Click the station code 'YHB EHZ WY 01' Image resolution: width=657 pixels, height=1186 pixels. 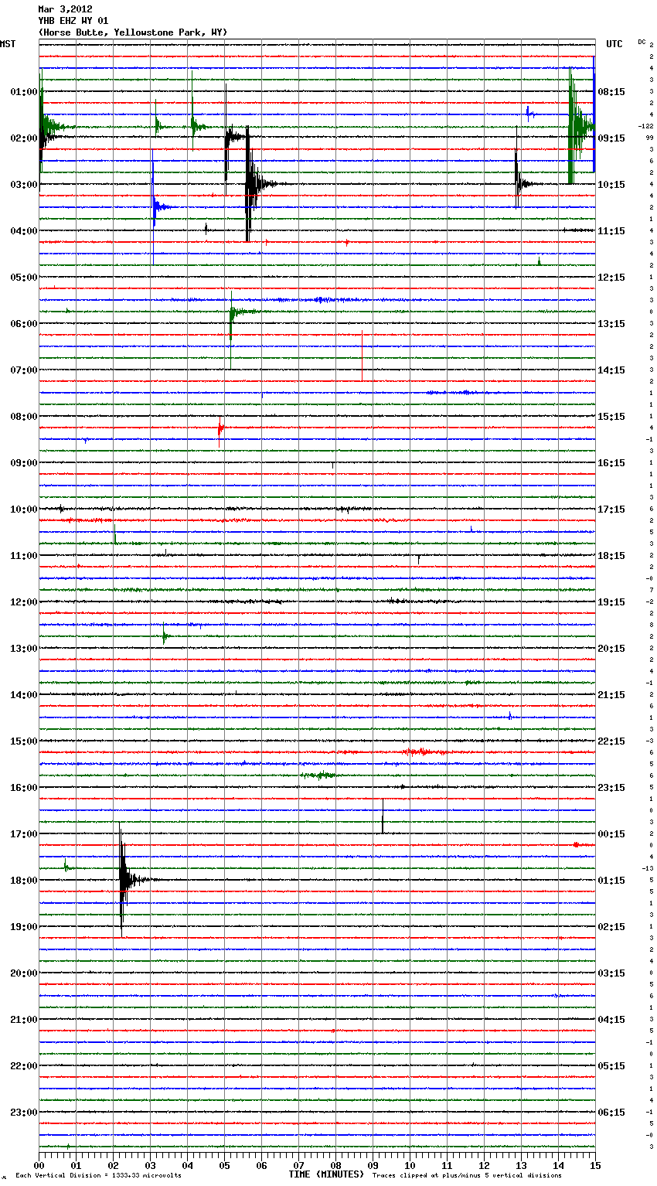click(73, 21)
